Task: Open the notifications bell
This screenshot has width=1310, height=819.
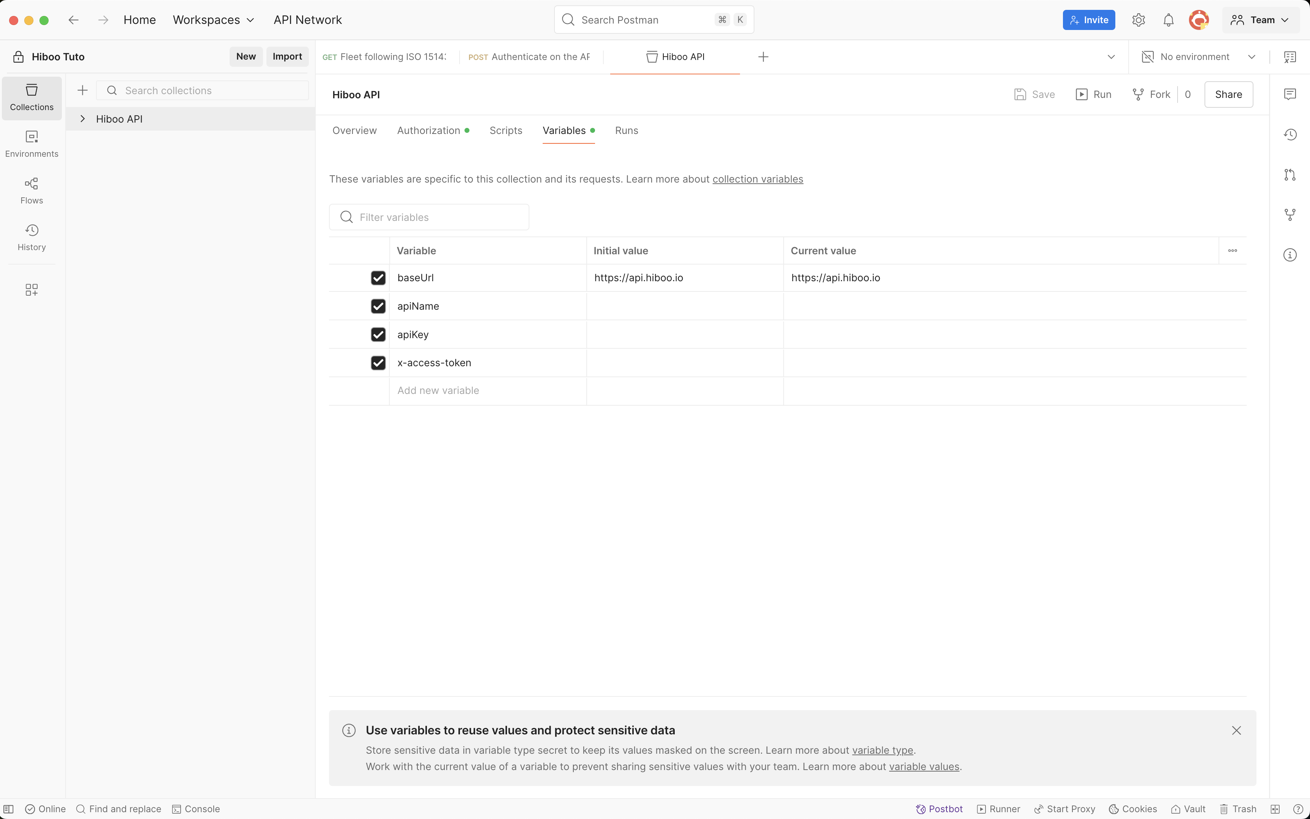Action: tap(1169, 20)
